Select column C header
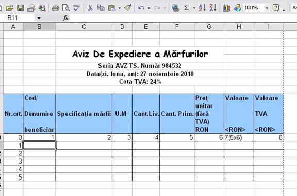 pyautogui.click(x=84, y=27)
